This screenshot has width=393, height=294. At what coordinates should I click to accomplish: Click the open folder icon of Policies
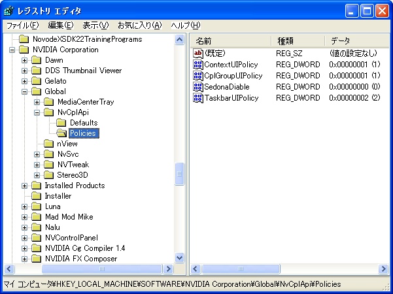click(61, 133)
